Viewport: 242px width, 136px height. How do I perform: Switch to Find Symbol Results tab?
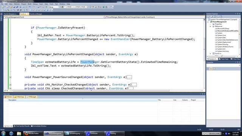coord(22,126)
